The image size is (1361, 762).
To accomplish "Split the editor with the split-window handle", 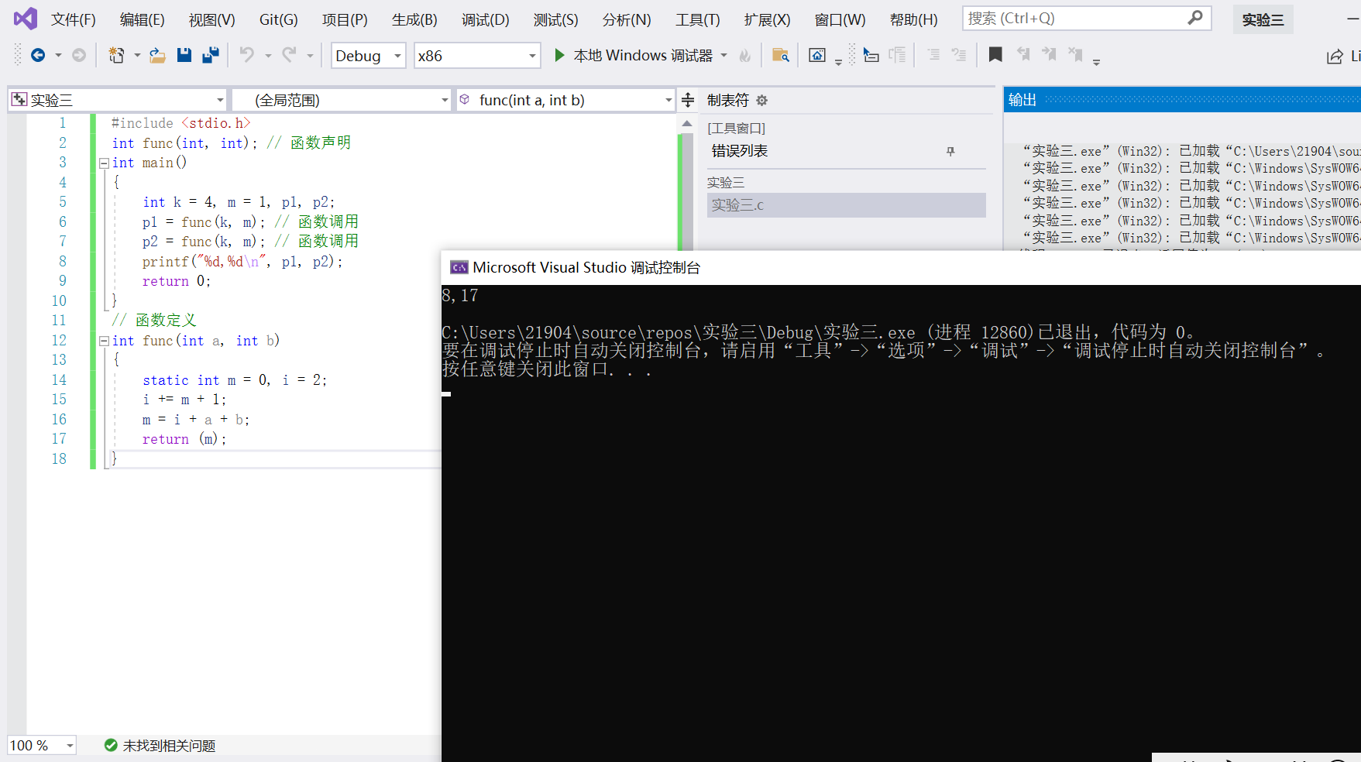I will pos(687,100).
